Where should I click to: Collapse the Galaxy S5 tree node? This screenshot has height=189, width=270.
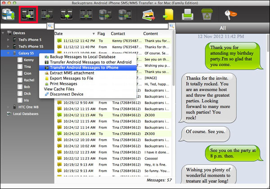tap(8, 53)
